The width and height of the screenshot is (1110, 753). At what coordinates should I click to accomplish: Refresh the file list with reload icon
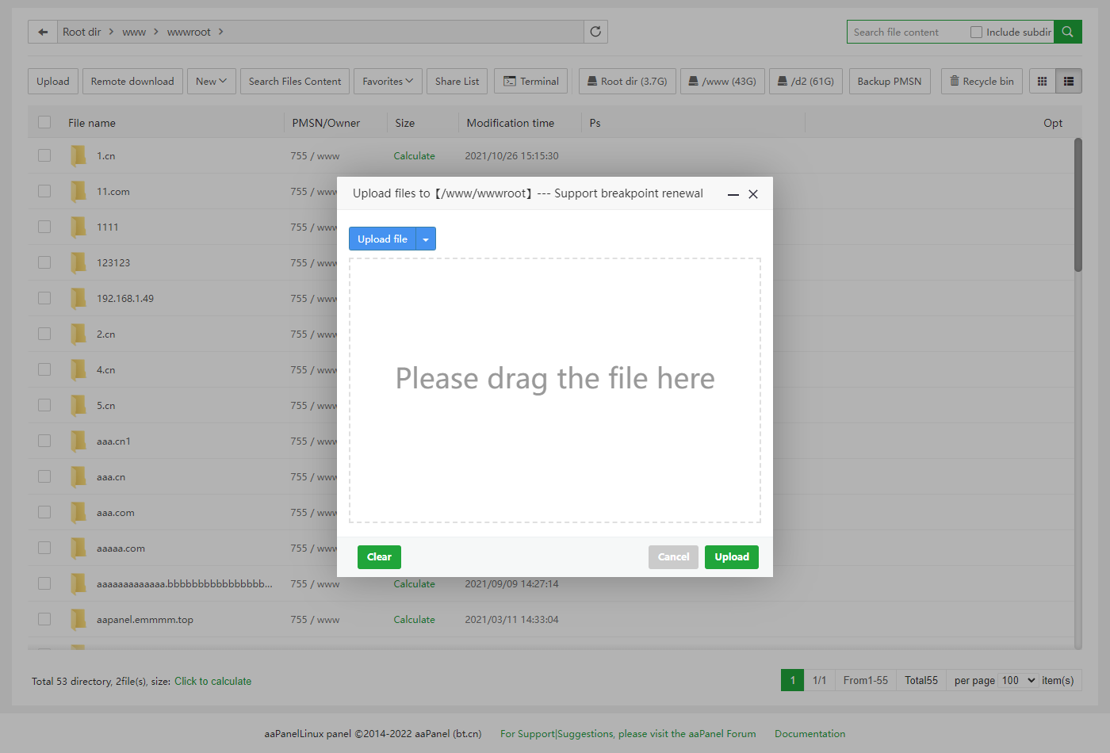[x=595, y=32]
